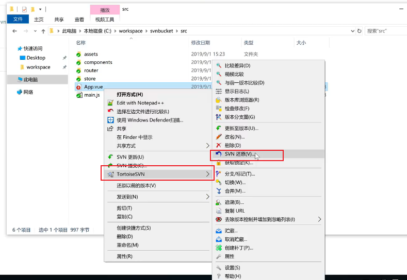Open the 文件 ribbon tab

point(18,19)
